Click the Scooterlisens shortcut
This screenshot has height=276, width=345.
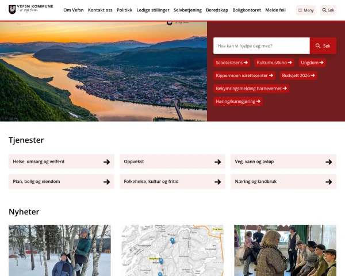(232, 62)
